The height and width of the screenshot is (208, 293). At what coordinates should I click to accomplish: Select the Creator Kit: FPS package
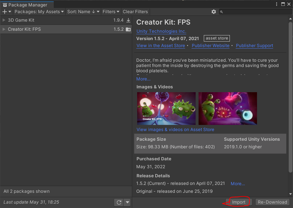pos(66,29)
